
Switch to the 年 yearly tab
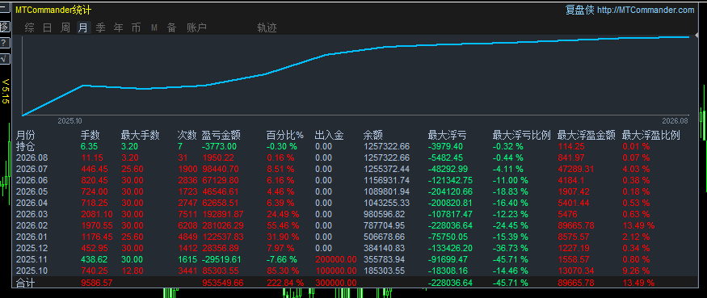(118, 28)
